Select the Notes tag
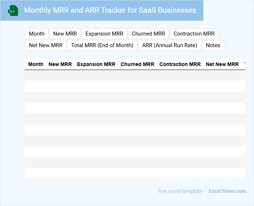Image resolution: width=254 pixels, height=206 pixels. (x=213, y=45)
